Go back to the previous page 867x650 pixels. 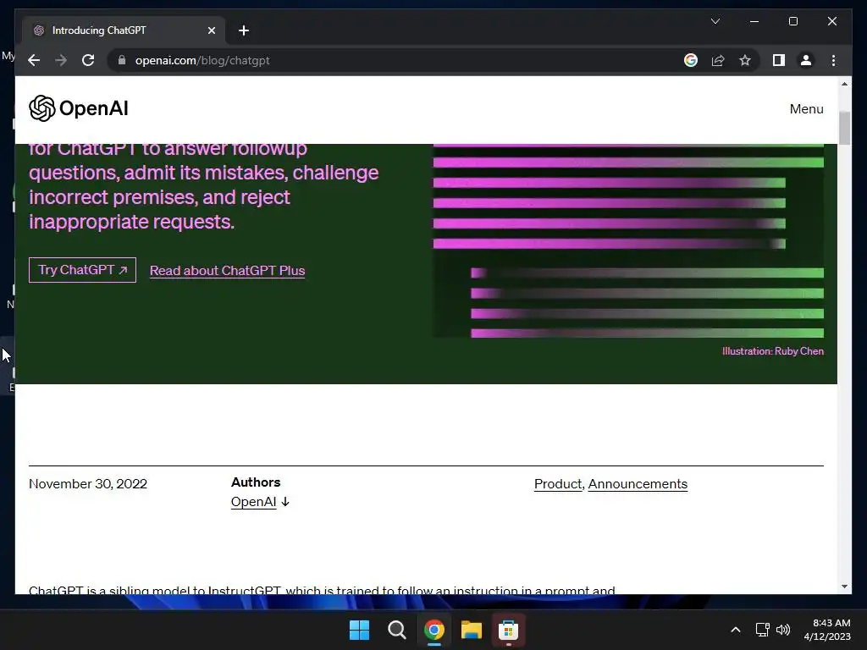(34, 60)
